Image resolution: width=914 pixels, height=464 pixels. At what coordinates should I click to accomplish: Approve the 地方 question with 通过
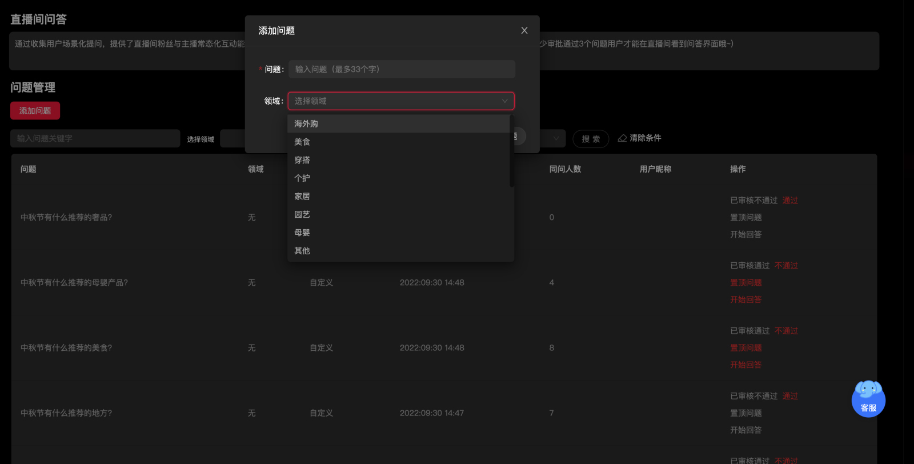pos(790,396)
